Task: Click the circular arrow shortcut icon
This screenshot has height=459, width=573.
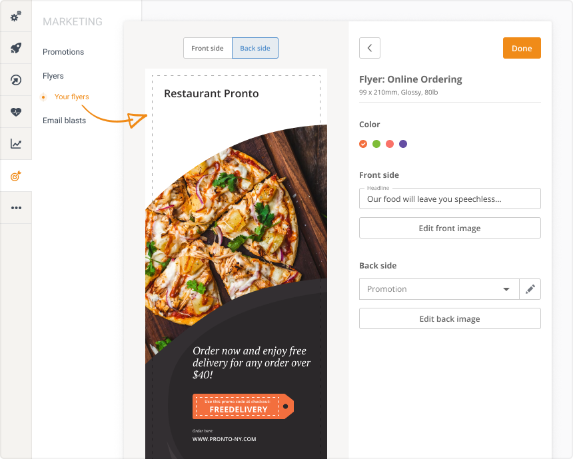Action: [x=15, y=80]
